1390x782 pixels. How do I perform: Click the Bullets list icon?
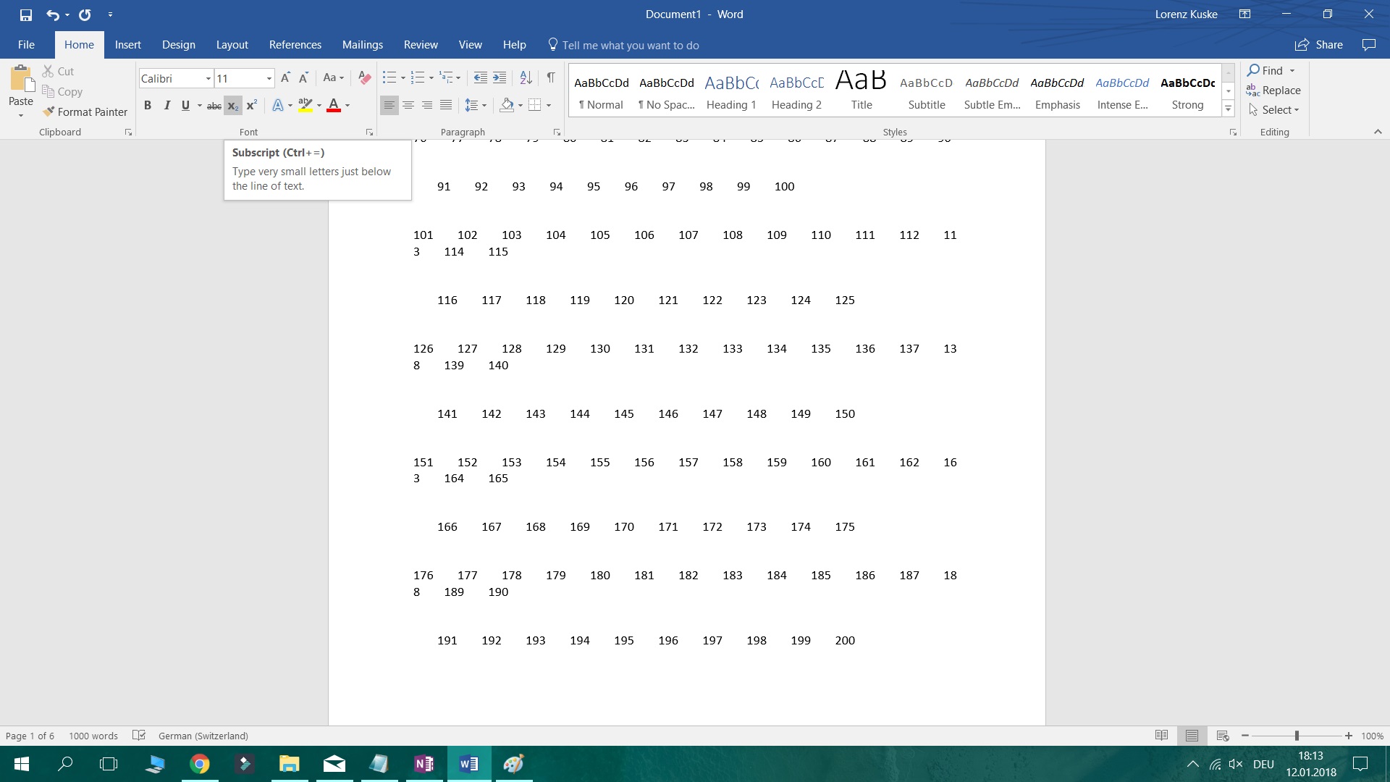389,78
